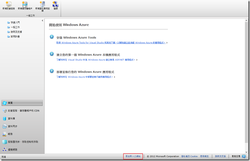The image size is (250, 161).
Task: Open the 隱私權及 Cookie link
Action: (x=189, y=156)
